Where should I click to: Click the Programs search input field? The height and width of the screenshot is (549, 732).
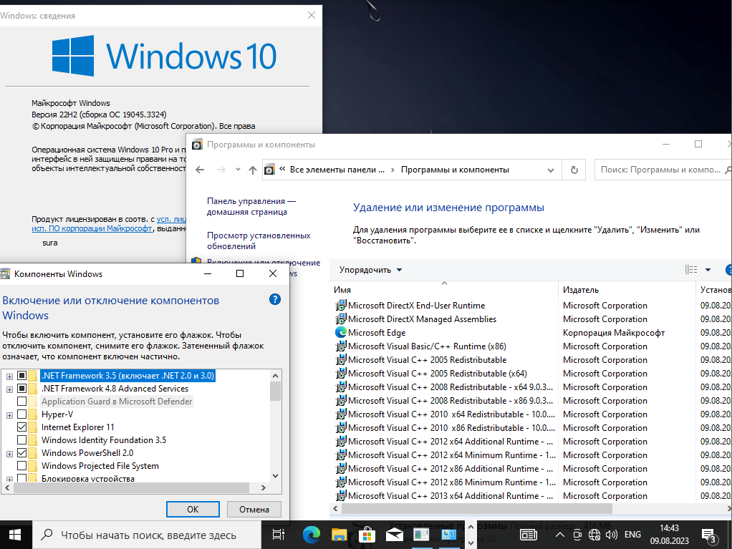pyautogui.click(x=659, y=170)
